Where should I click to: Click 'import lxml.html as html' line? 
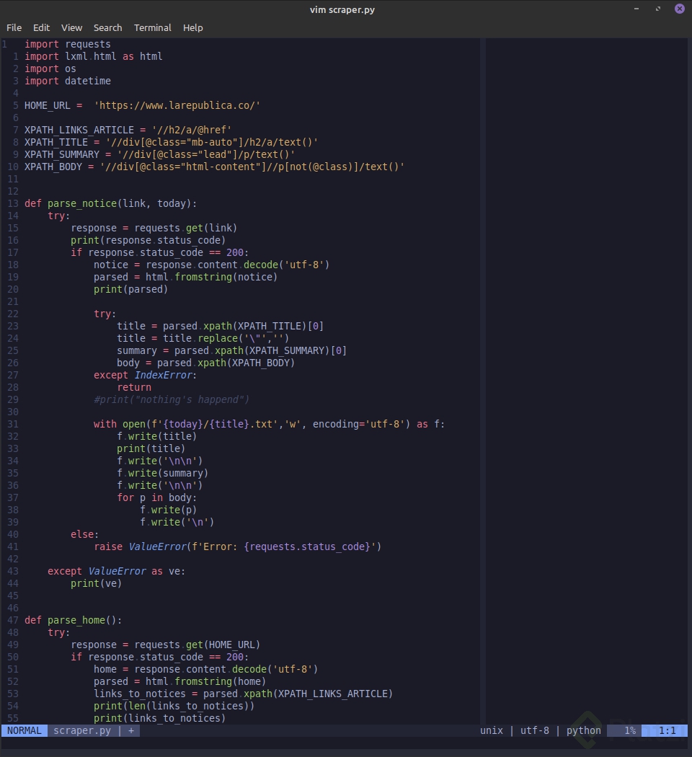click(x=94, y=56)
